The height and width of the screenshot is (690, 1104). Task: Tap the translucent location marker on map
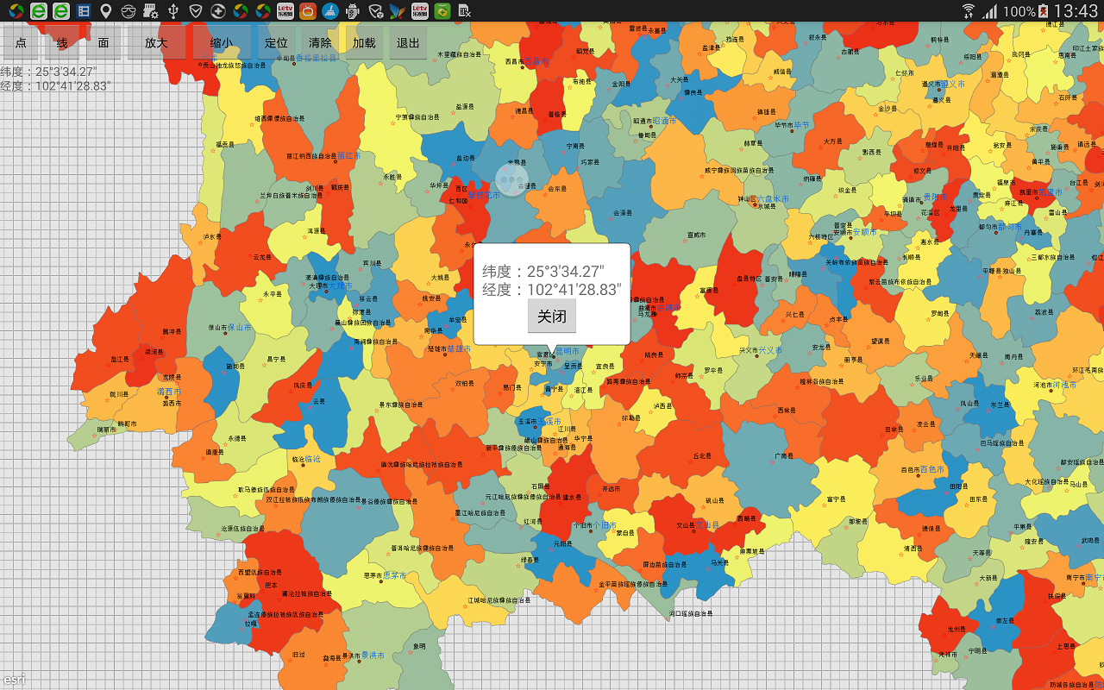coord(511,179)
